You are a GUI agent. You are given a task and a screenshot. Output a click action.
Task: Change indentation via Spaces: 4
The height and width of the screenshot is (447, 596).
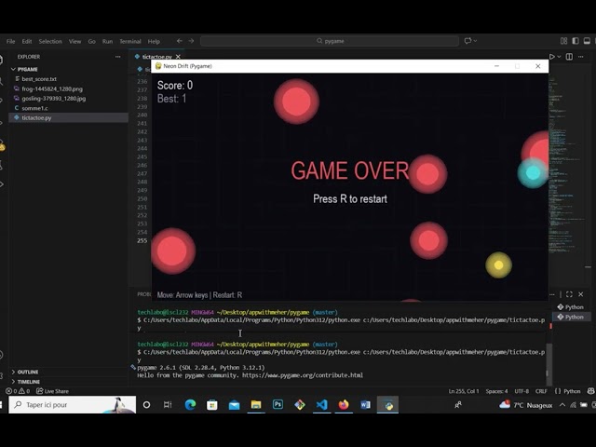[x=496, y=391]
